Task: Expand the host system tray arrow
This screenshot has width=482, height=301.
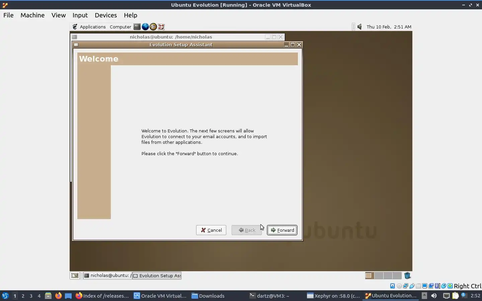Action: [x=424, y=296]
